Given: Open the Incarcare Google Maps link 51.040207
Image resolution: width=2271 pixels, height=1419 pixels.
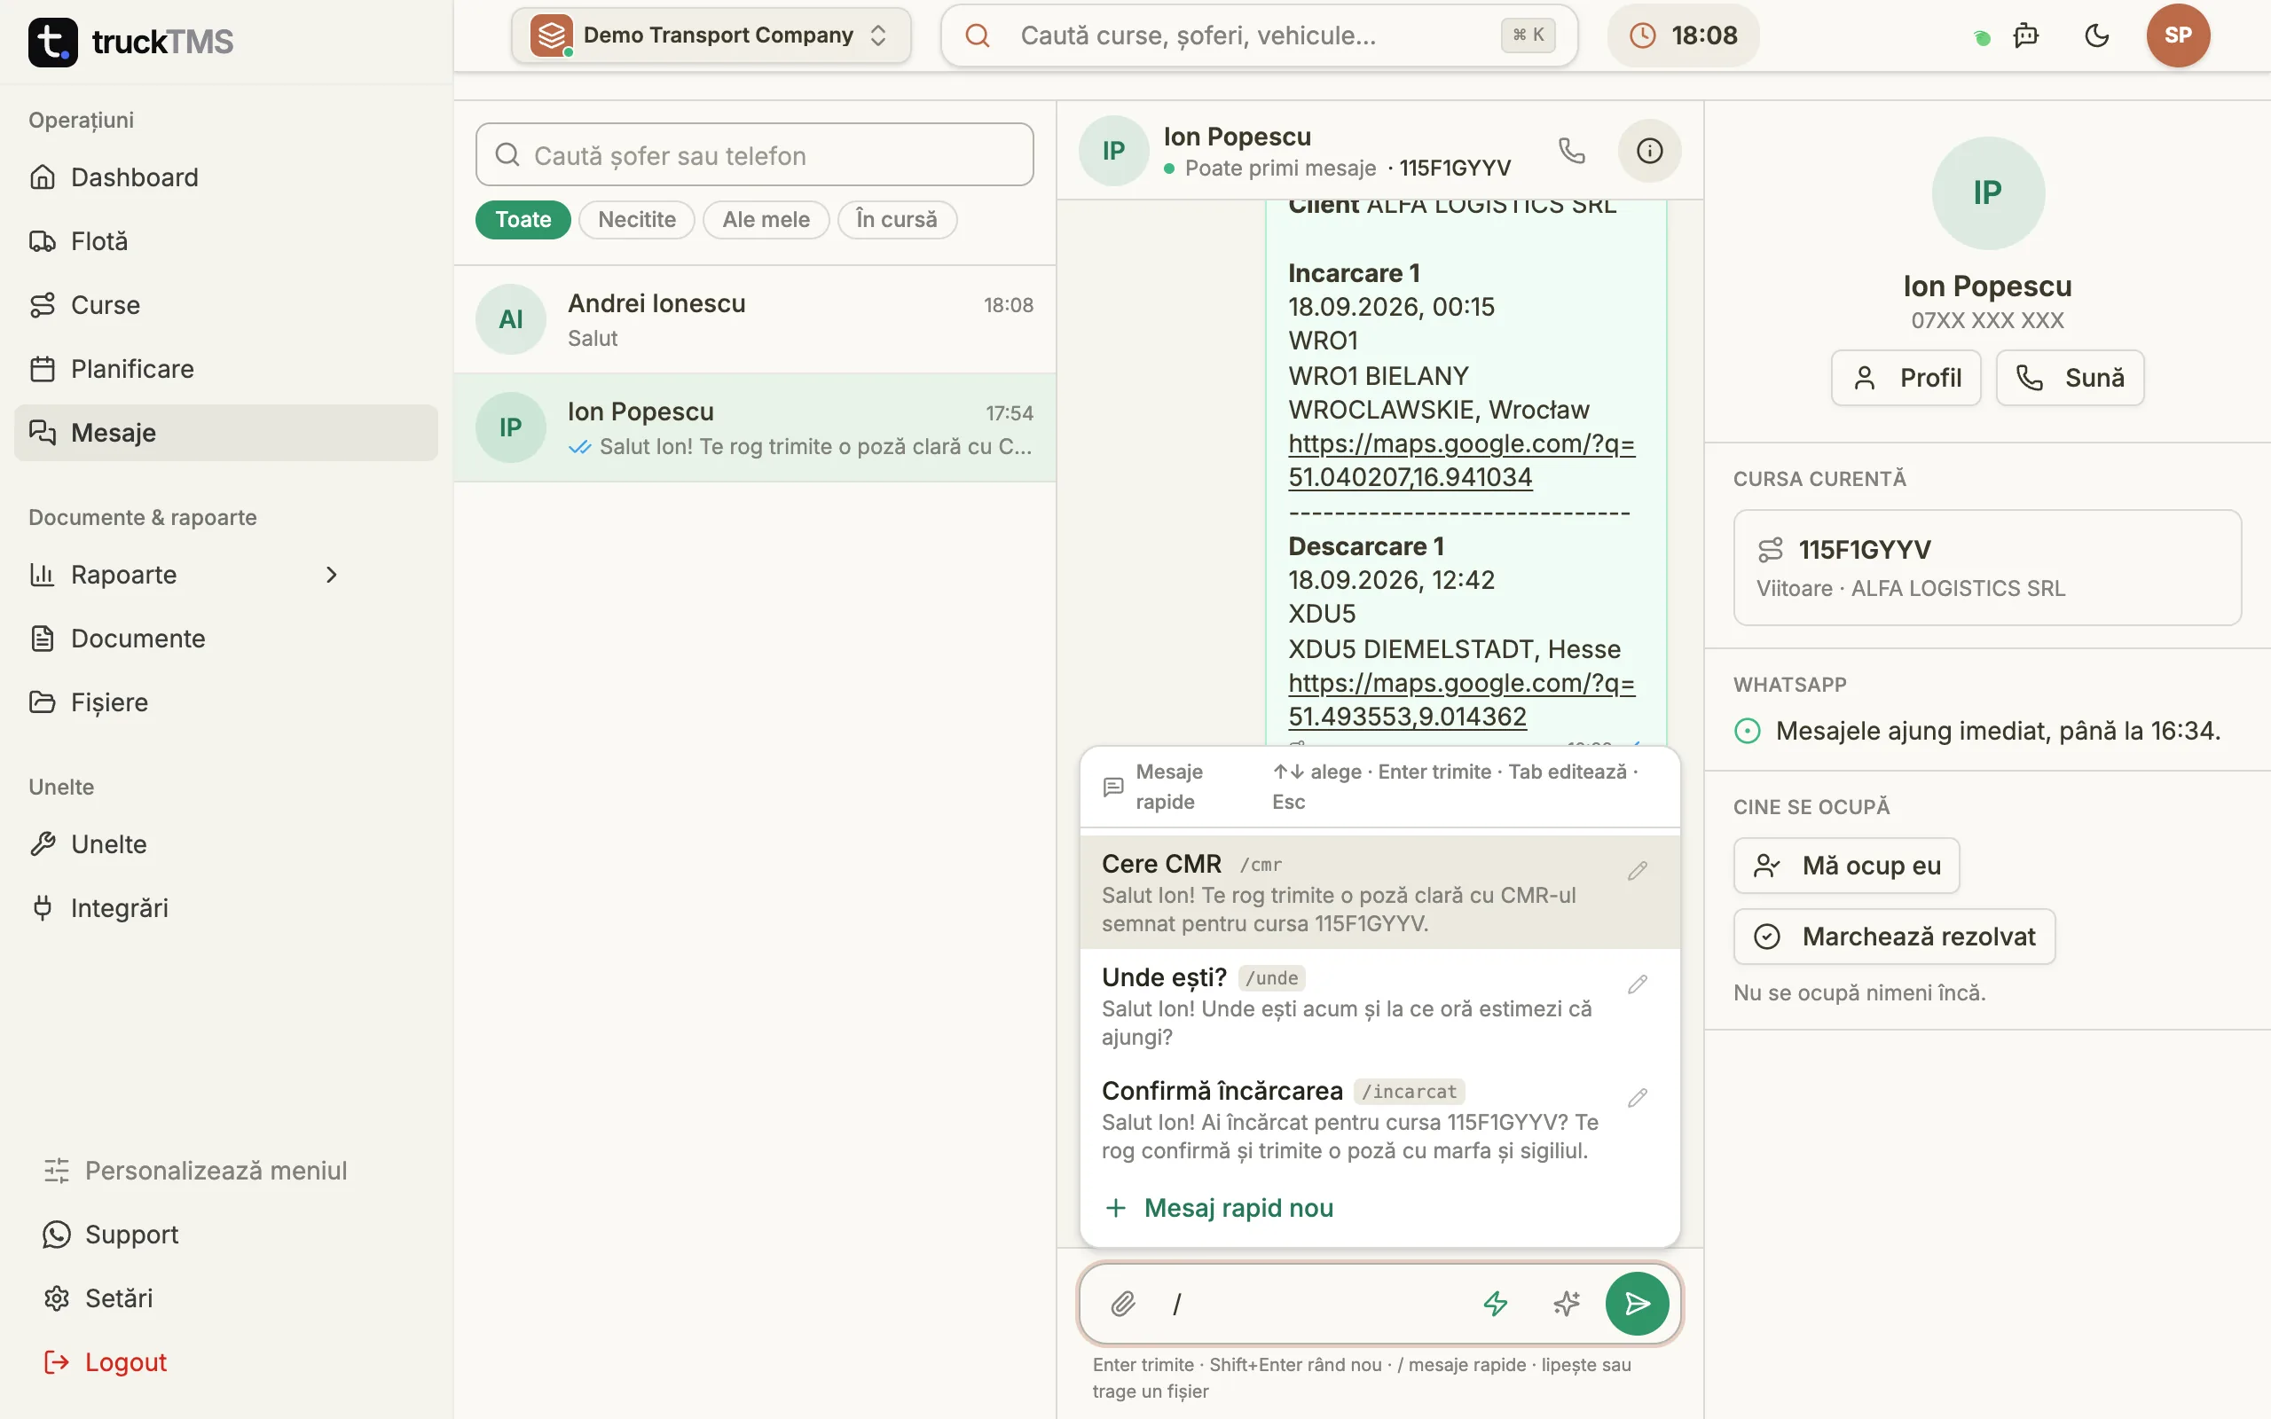Looking at the screenshot, I should click(x=1461, y=460).
